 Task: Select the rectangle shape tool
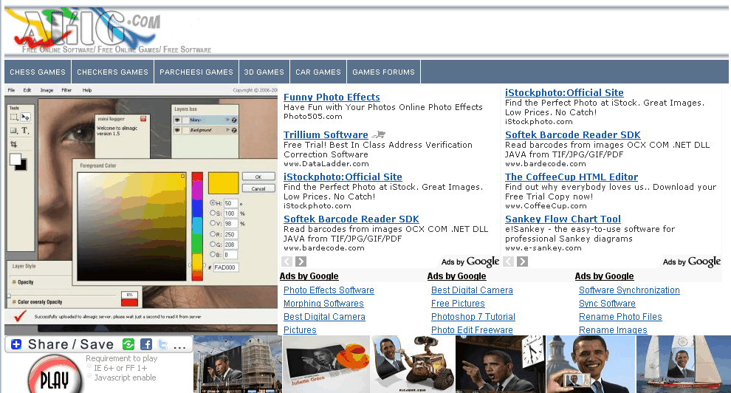tap(14, 131)
